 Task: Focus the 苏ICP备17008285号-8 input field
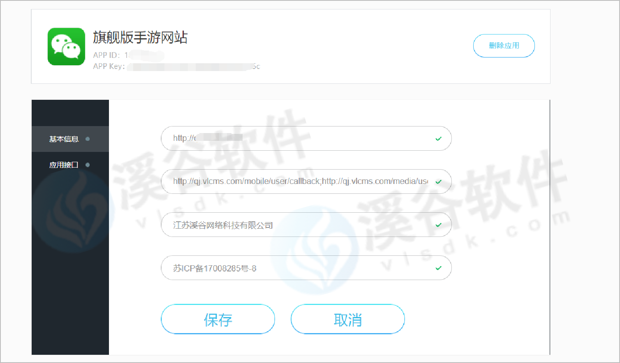[306, 268]
